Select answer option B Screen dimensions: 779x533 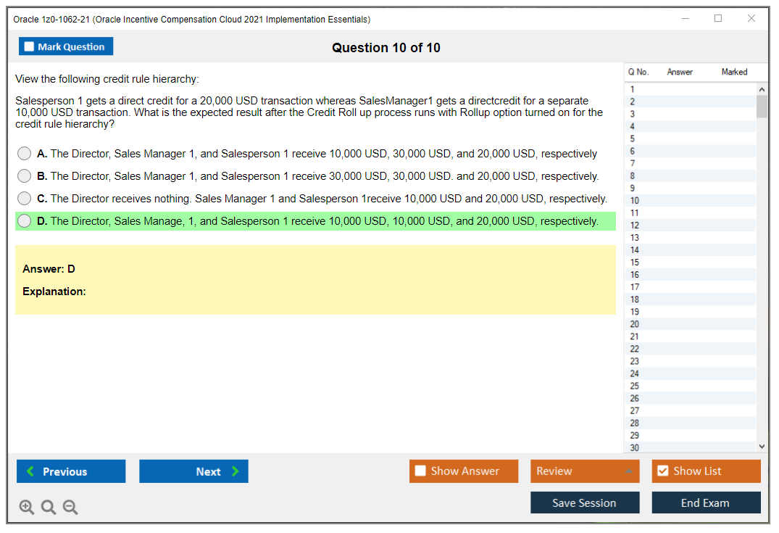pos(24,175)
